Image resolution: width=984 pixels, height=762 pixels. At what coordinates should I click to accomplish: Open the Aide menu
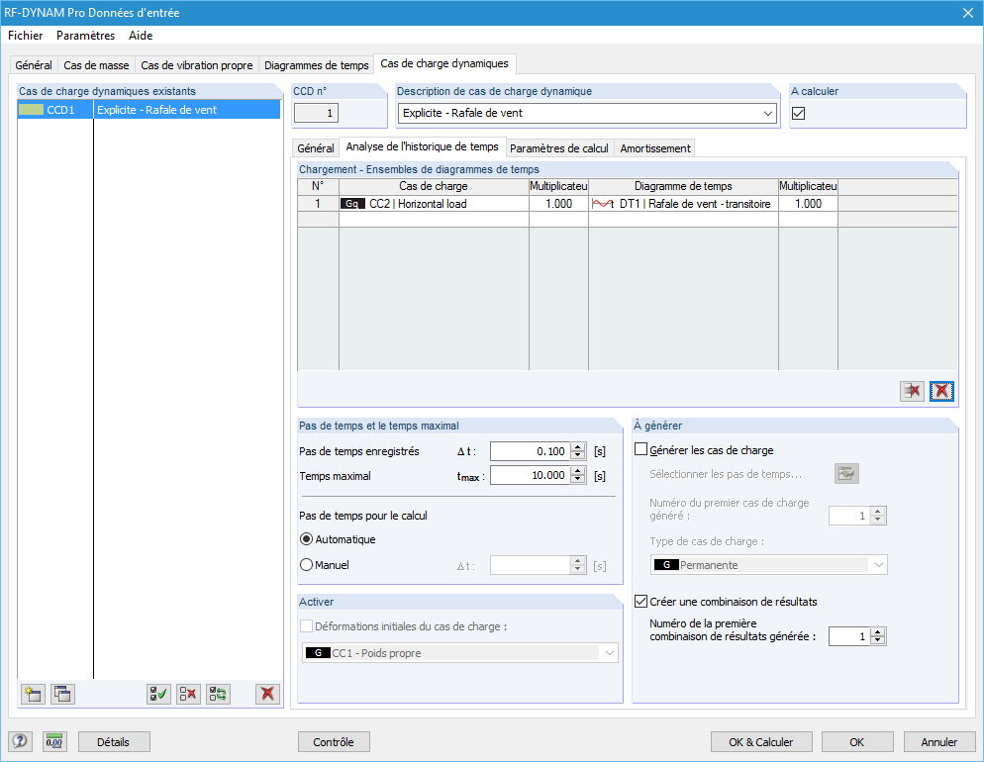point(141,36)
